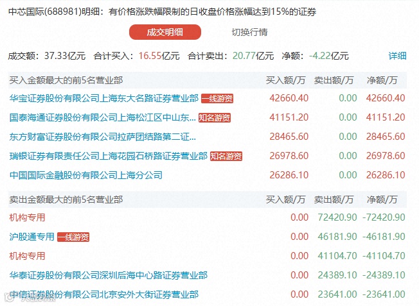Open 华宝证券上海东大名路证券营业部 link
This screenshot has width=419, height=306.
click(104, 98)
